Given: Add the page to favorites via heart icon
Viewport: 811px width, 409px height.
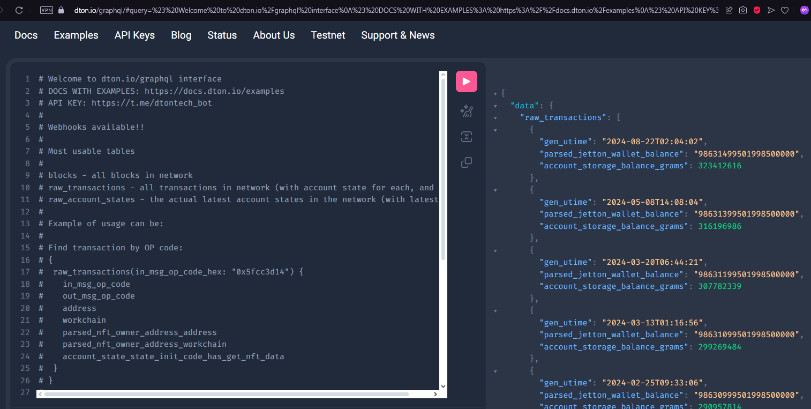Looking at the screenshot, I should pyautogui.click(x=785, y=9).
